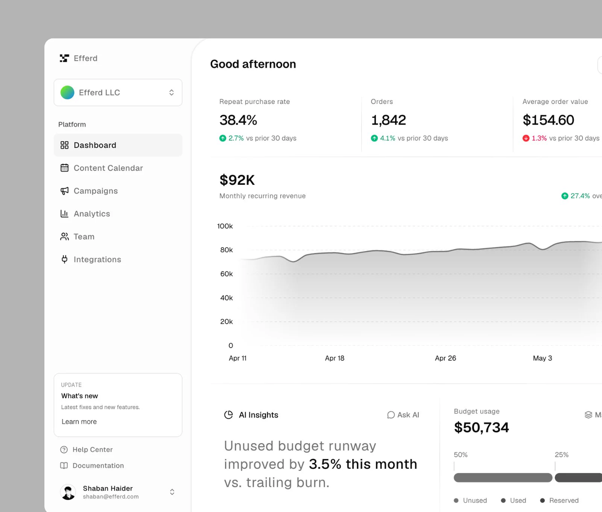Click the Unused budget bar segment

[503, 478]
